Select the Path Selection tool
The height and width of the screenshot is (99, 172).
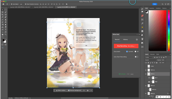coord(2,32)
